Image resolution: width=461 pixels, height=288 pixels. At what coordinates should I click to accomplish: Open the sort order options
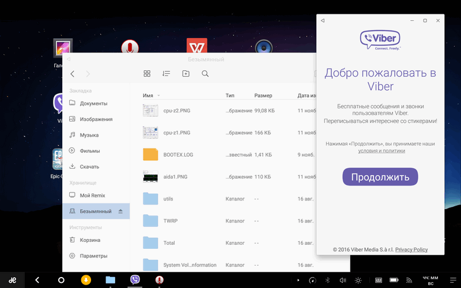(x=166, y=74)
